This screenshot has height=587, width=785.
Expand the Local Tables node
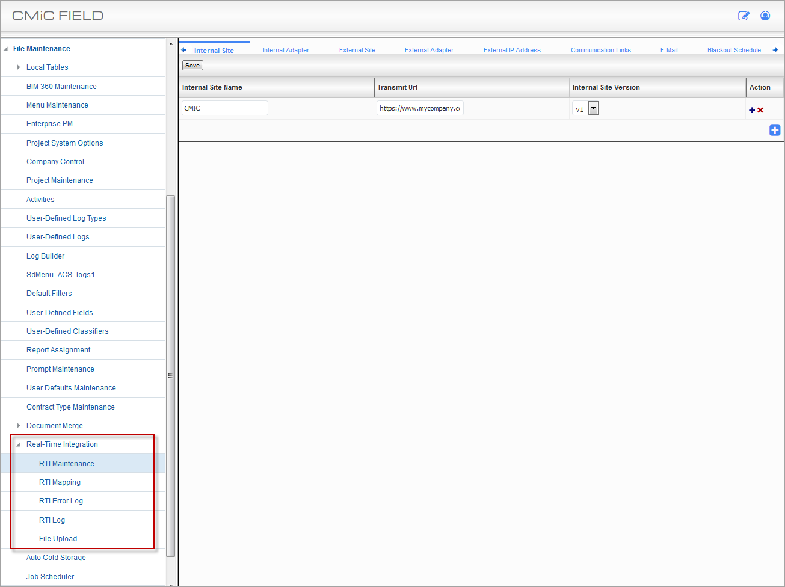click(19, 67)
